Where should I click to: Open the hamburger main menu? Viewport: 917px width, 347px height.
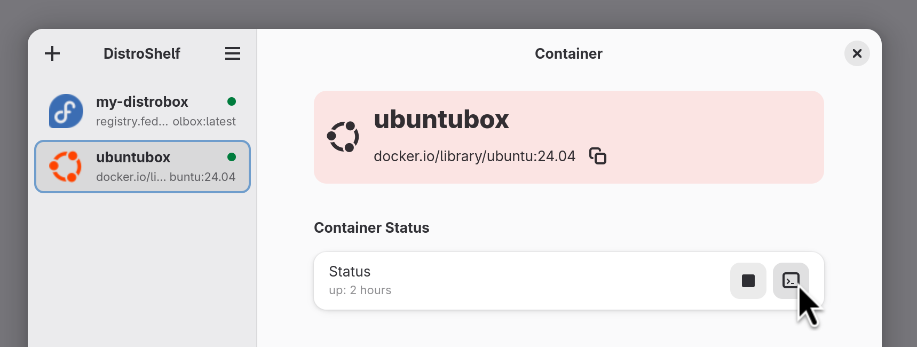(232, 53)
